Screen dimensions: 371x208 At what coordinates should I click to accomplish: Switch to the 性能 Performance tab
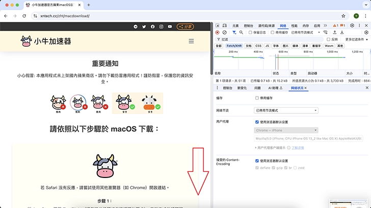click(x=295, y=26)
